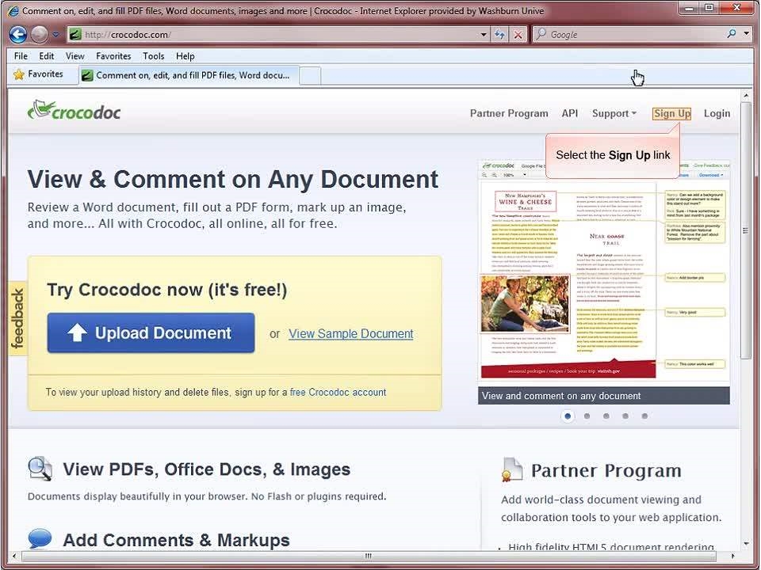Click the vertical scrollbar thumb
The width and height of the screenshot is (761, 570).
pyautogui.click(x=746, y=230)
